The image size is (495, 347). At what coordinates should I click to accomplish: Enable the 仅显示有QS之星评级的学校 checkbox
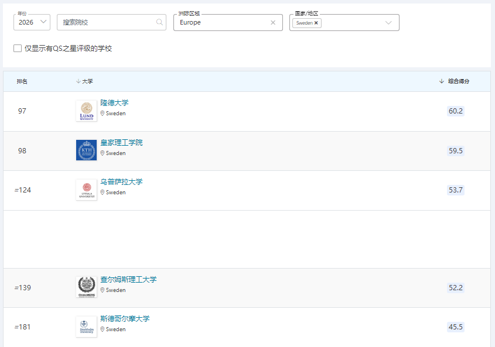(x=18, y=48)
